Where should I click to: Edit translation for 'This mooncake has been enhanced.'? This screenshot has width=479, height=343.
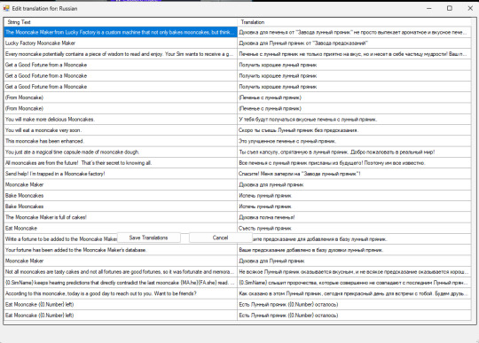354,141
